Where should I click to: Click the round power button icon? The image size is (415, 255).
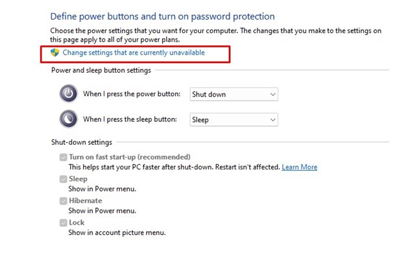tap(69, 93)
